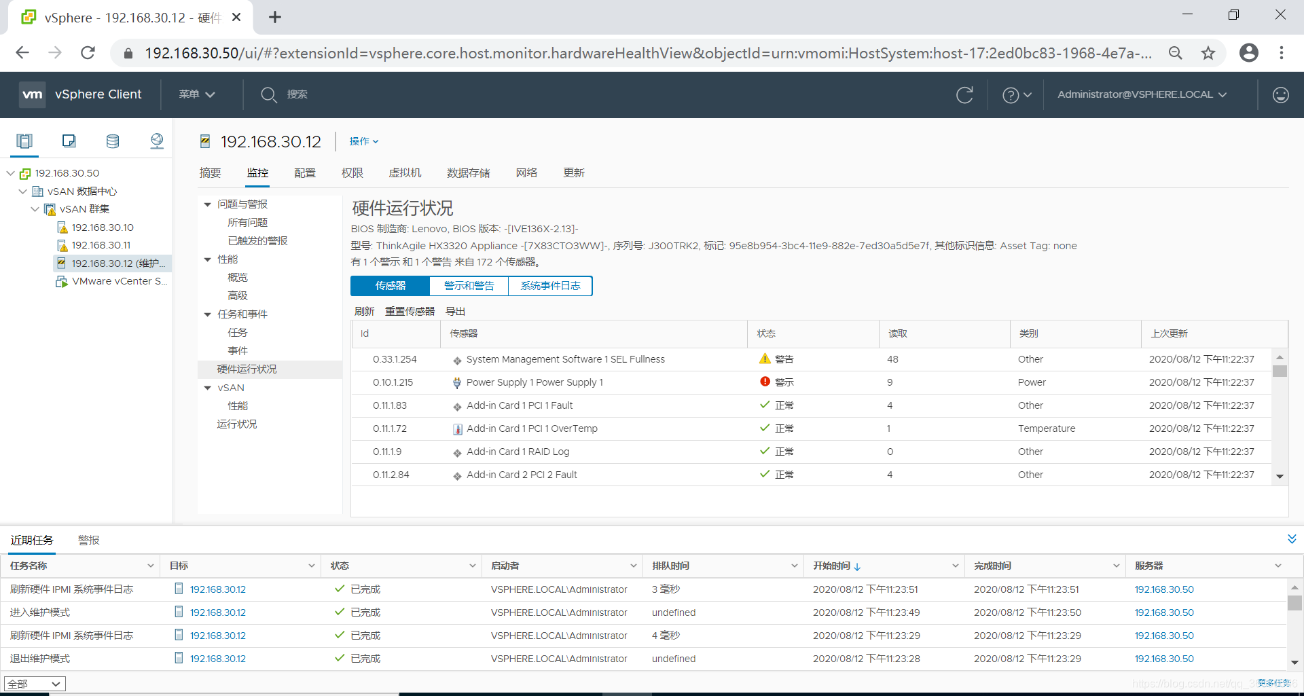Switch to the 警示和警告 tab
This screenshot has width=1304, height=696.
click(x=469, y=286)
